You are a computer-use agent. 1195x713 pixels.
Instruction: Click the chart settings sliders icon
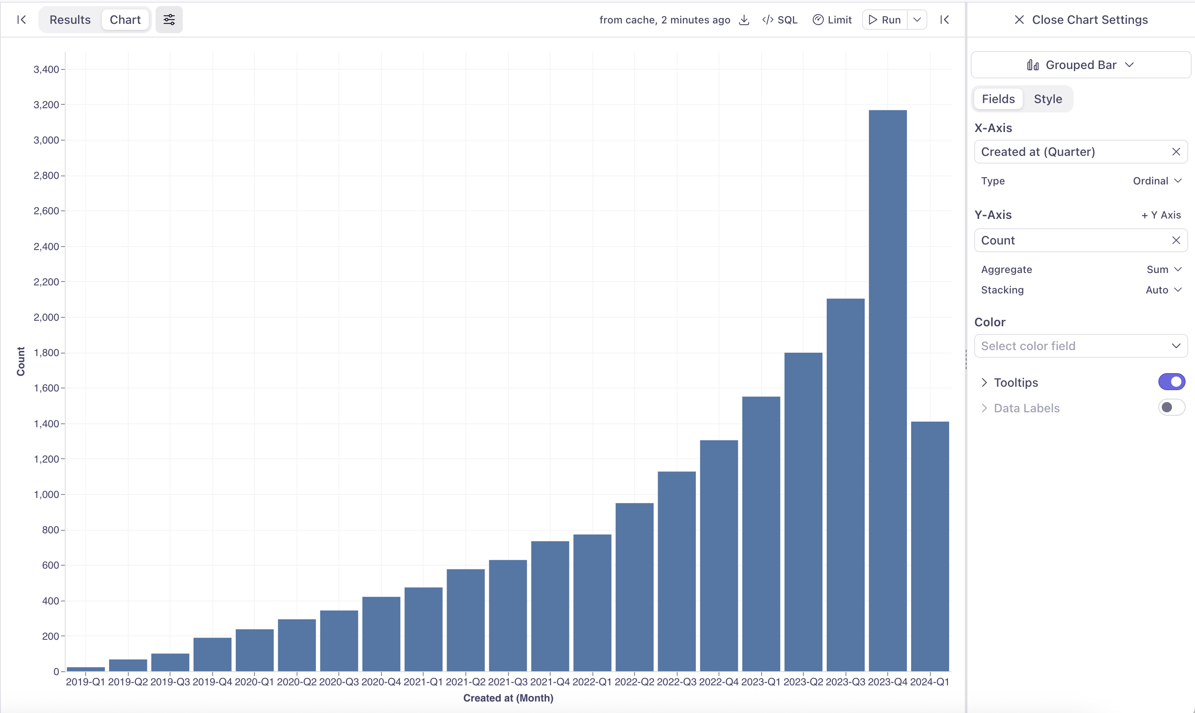tap(169, 20)
